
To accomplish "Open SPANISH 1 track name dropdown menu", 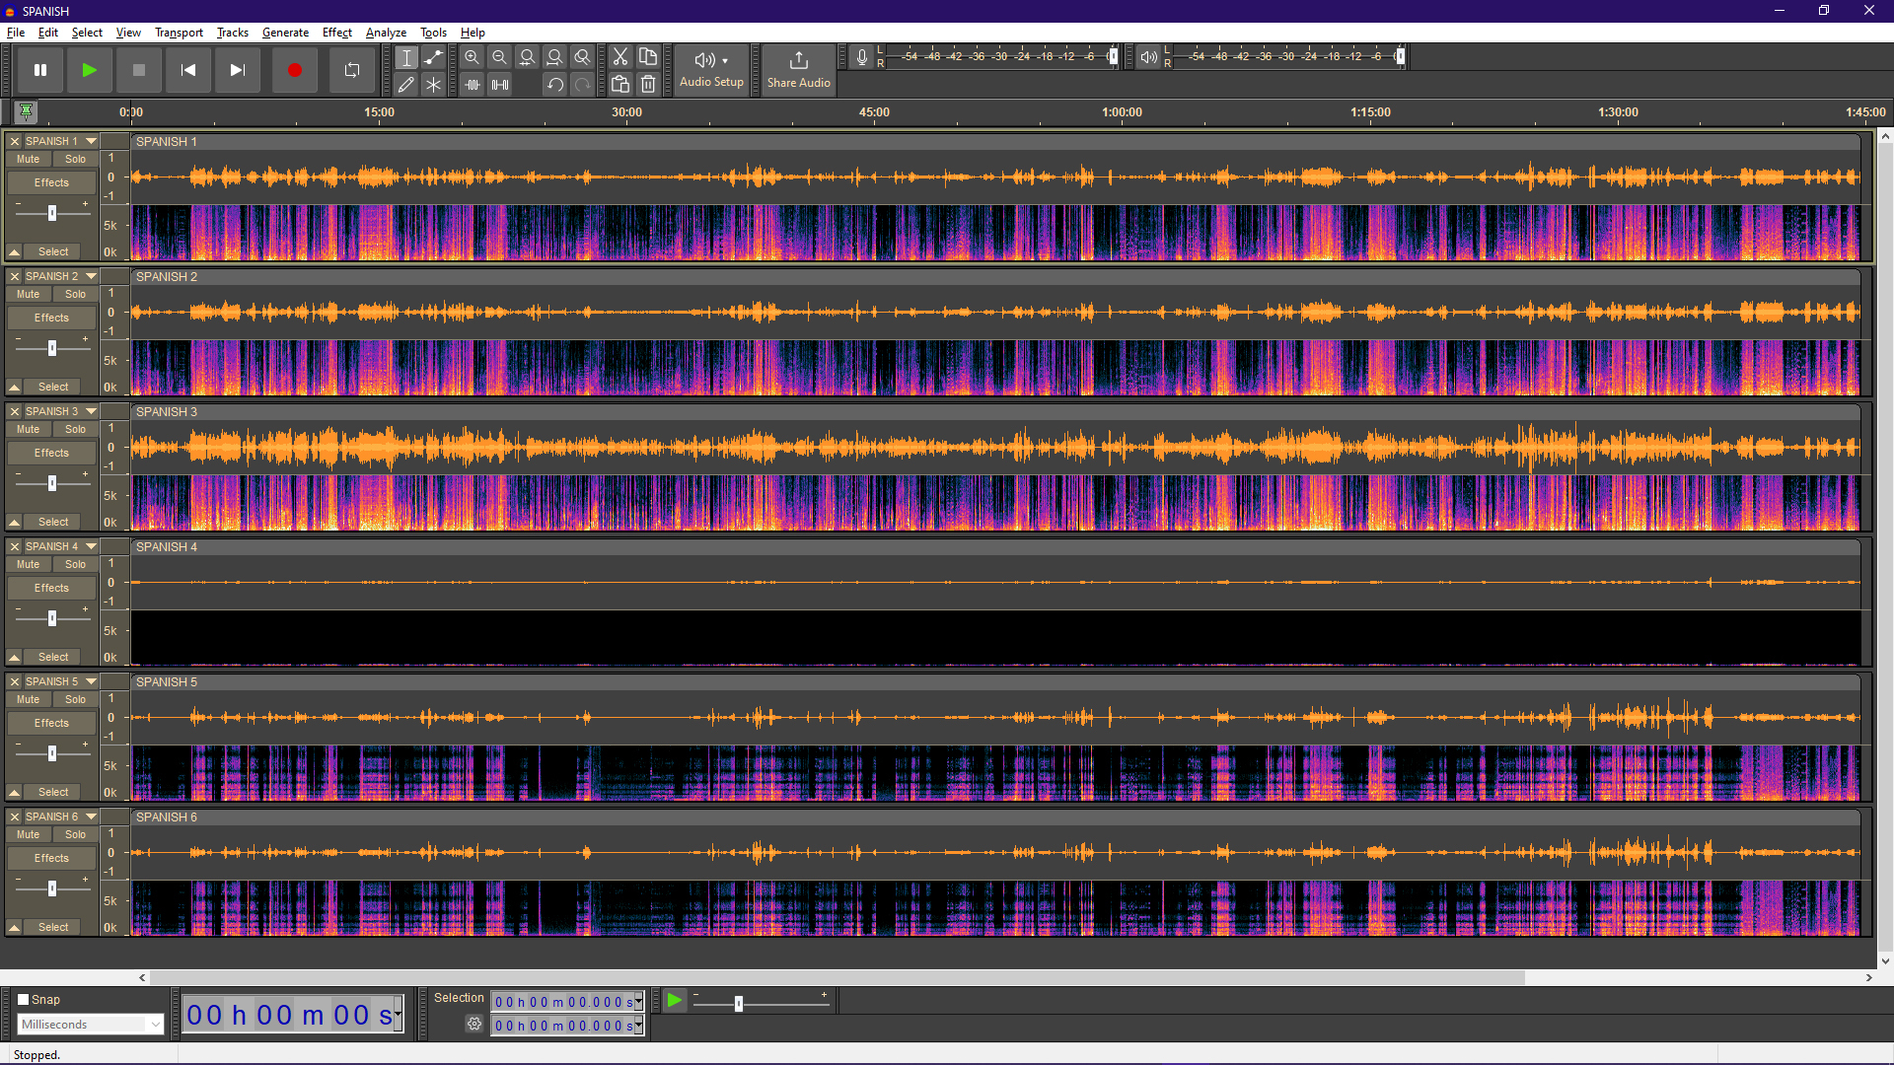I will tap(61, 141).
